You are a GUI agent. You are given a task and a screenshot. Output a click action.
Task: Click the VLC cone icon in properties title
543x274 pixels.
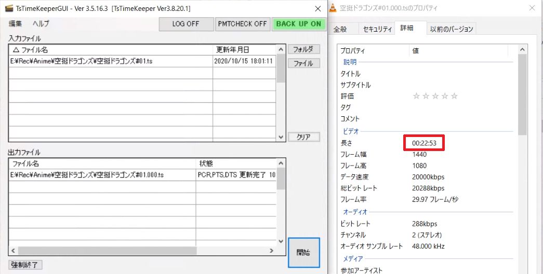pos(333,8)
